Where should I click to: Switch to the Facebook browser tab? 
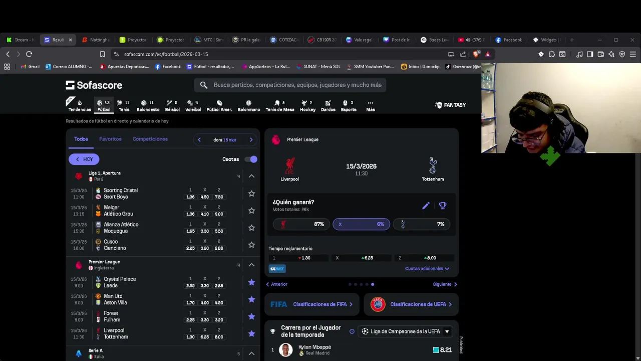pyautogui.click(x=508, y=40)
